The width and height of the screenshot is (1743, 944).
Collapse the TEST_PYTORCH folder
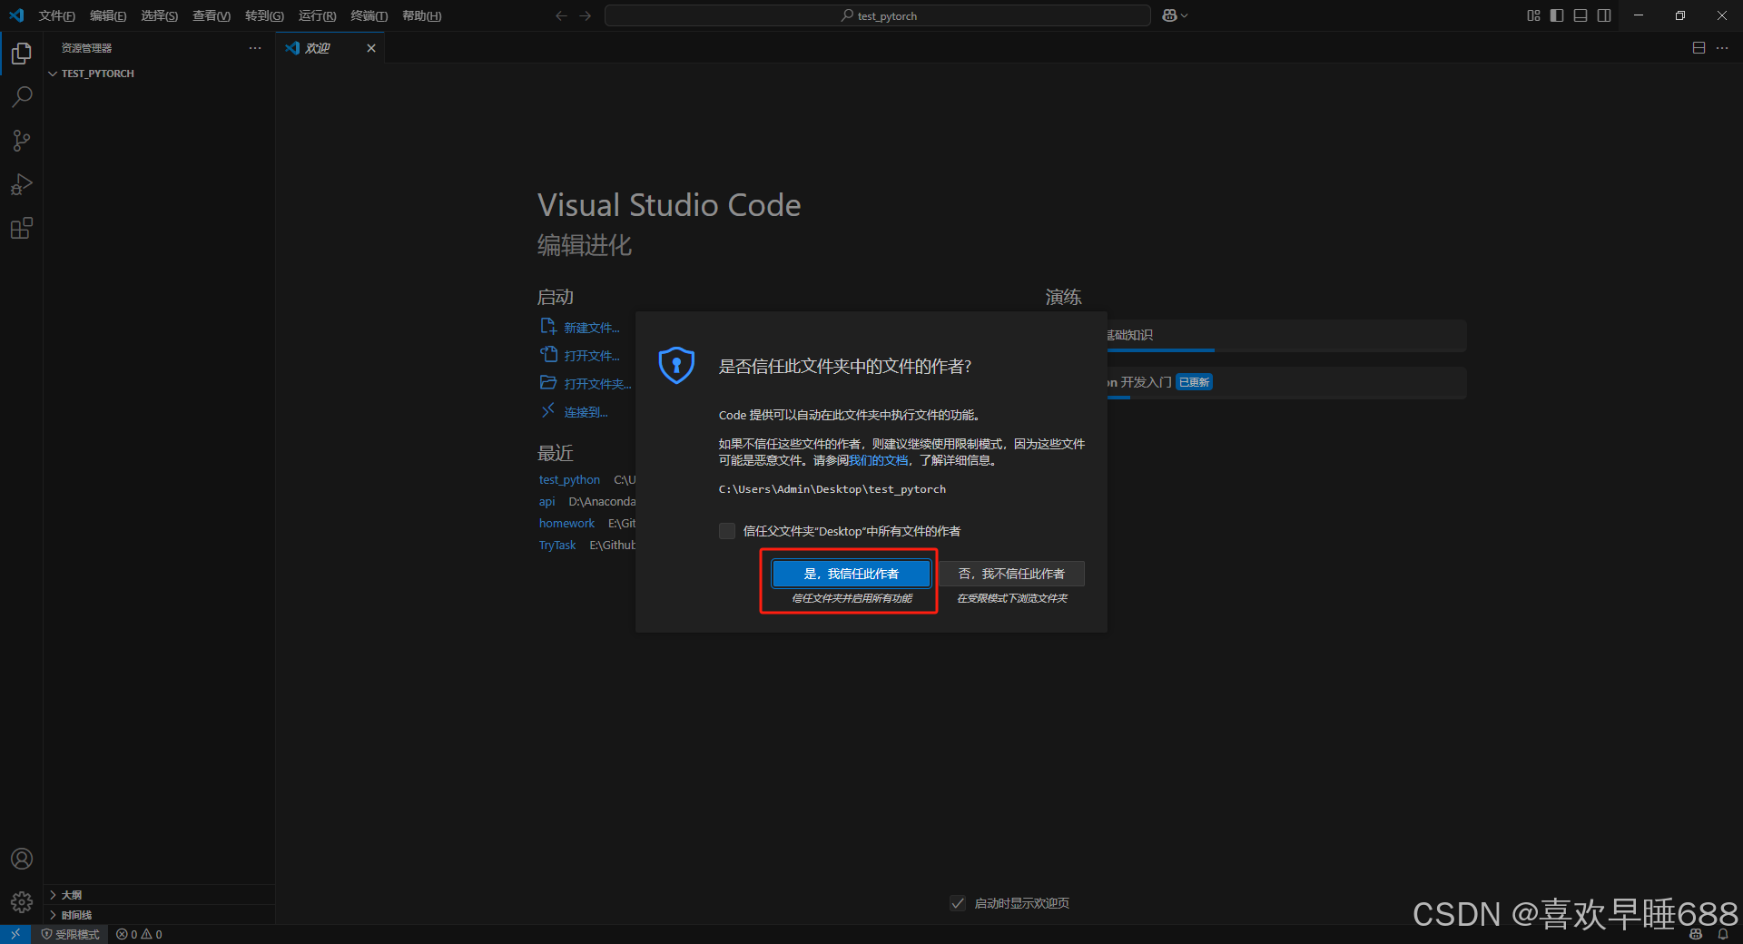(53, 74)
